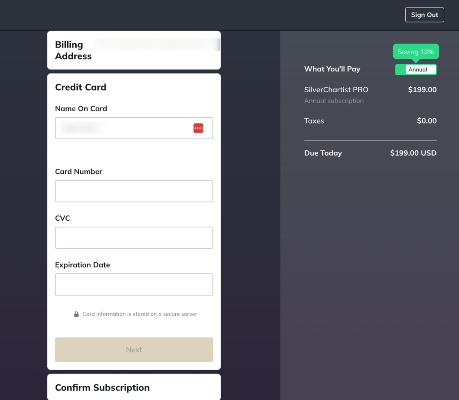The image size is (459, 400).
Task: Click the What You'll Pay heading
Action: 332,69
